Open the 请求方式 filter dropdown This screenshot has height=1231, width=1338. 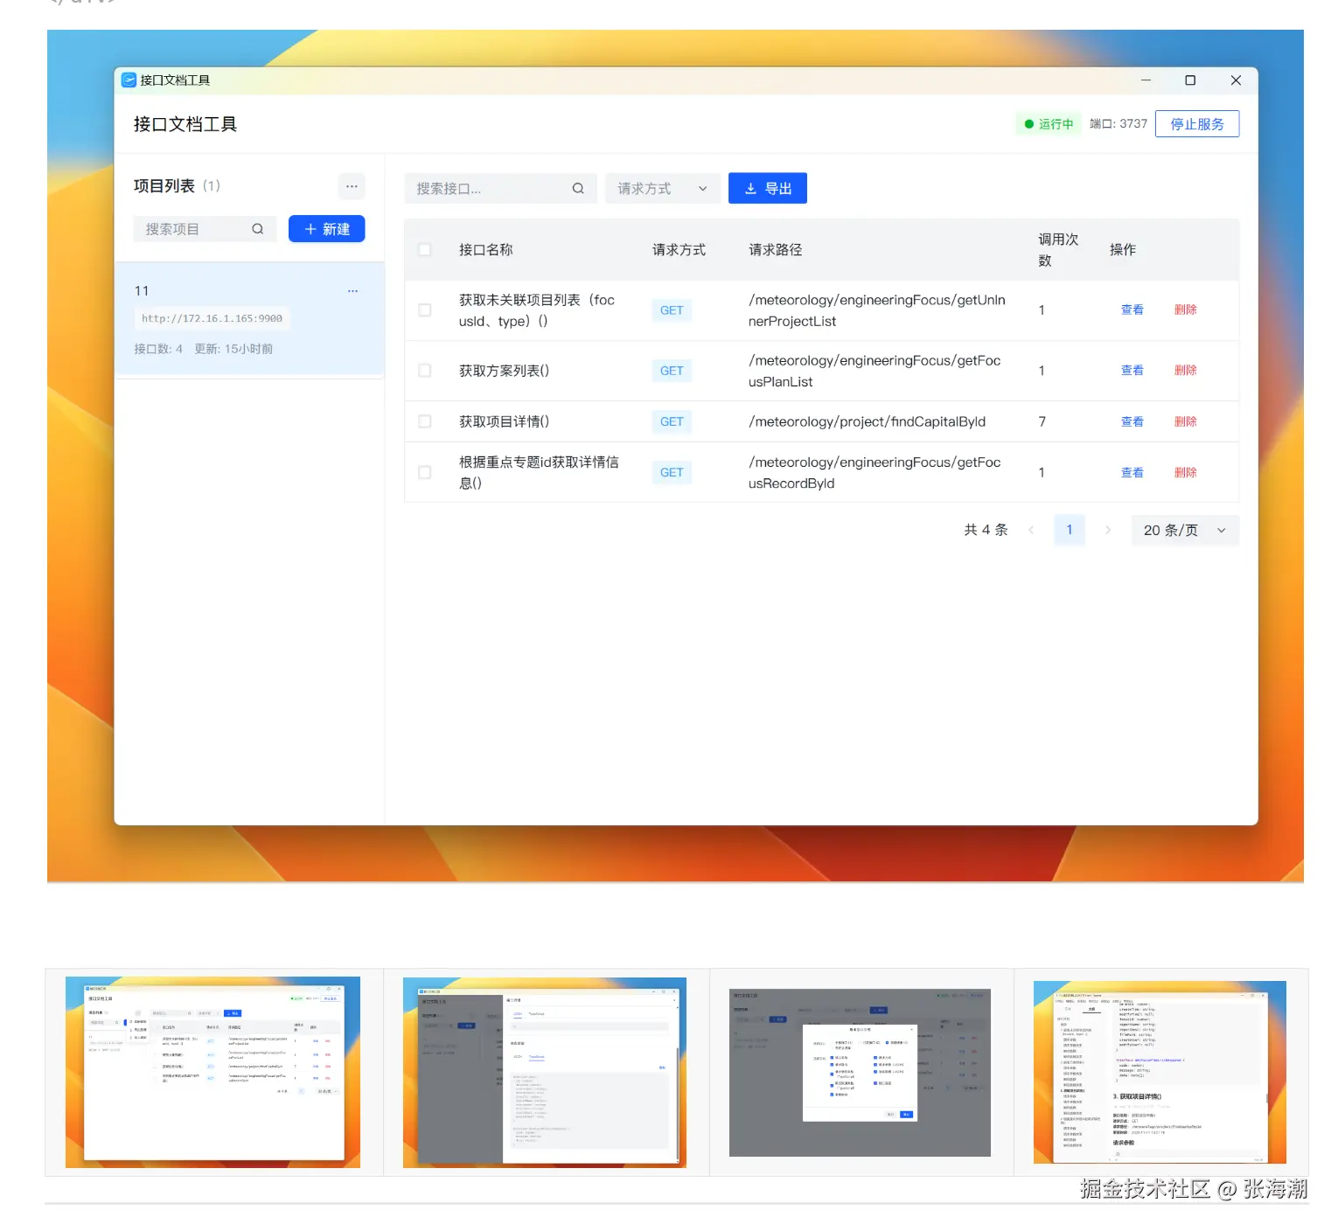663,189
